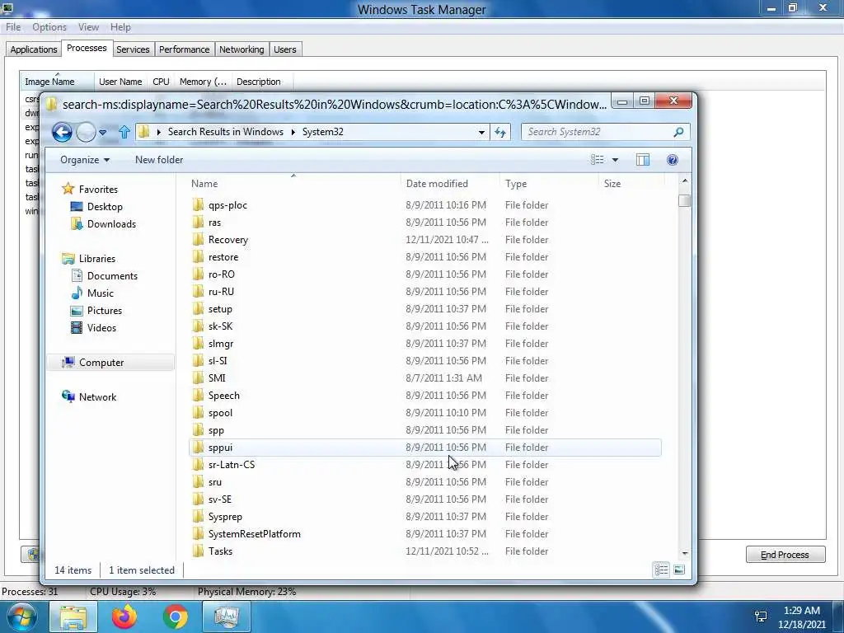Viewport: 844px width, 633px height.
Task: Sort by the Name column header
Action: tap(293, 184)
